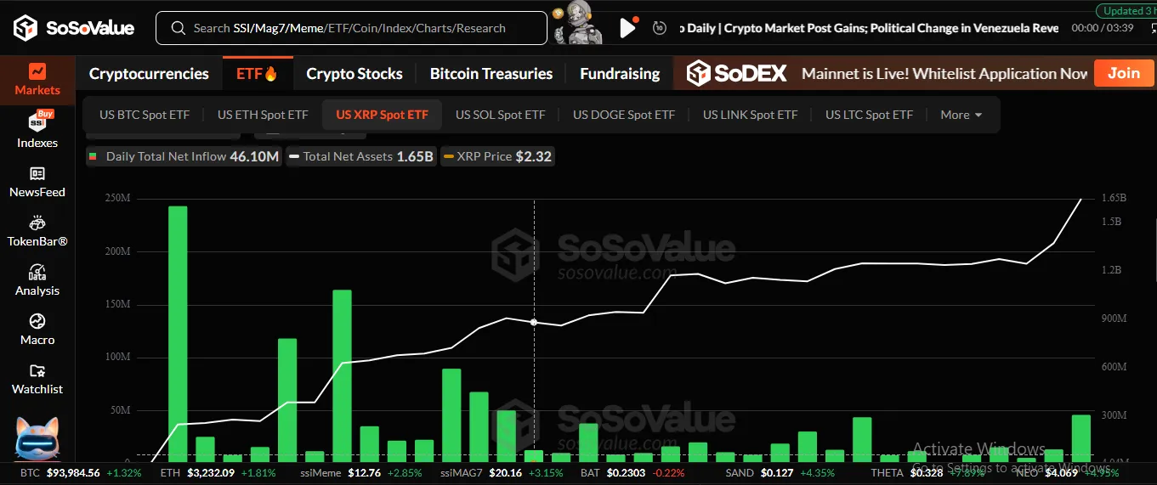Expand the More ETF dropdown
The width and height of the screenshot is (1157, 485).
click(961, 115)
